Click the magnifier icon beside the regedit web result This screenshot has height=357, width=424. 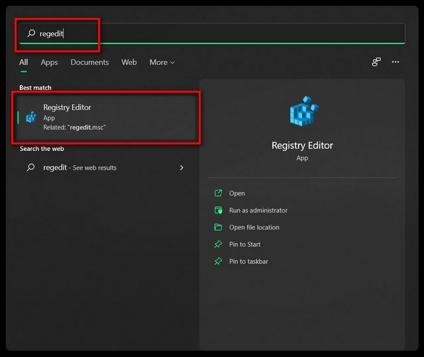tap(31, 168)
